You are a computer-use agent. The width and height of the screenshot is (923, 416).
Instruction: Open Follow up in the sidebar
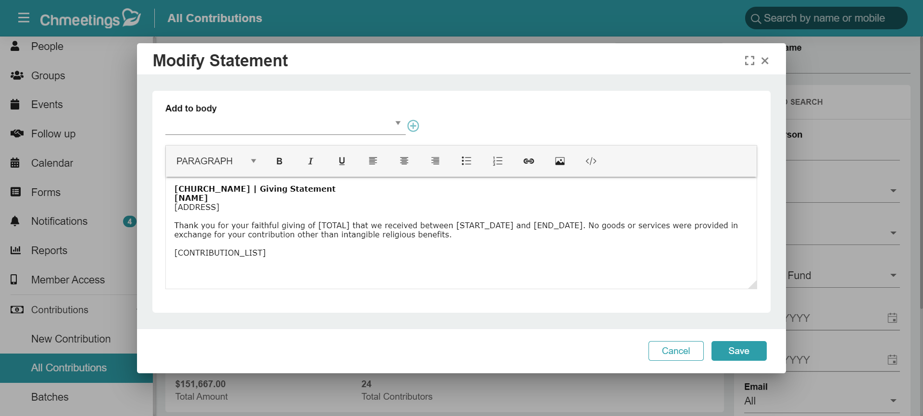53,134
